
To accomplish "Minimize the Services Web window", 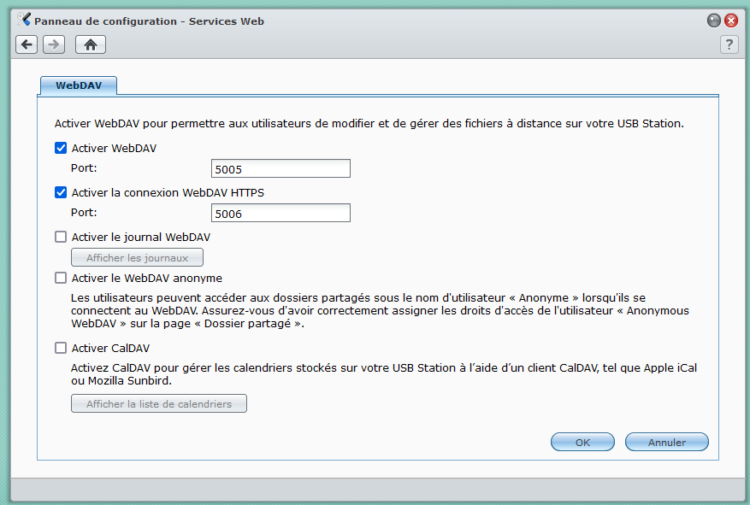I will (x=714, y=21).
